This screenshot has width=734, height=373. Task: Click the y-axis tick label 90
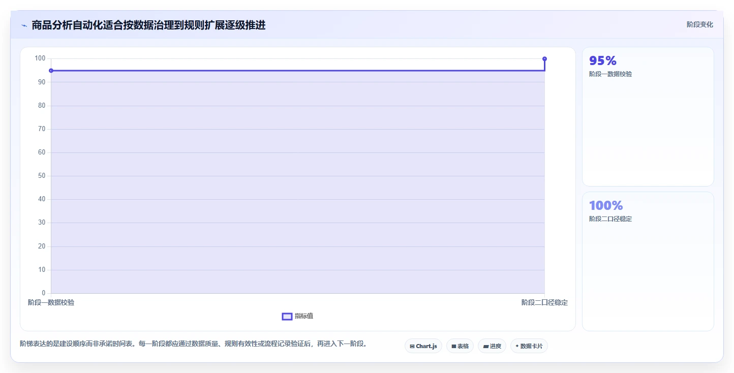click(42, 82)
